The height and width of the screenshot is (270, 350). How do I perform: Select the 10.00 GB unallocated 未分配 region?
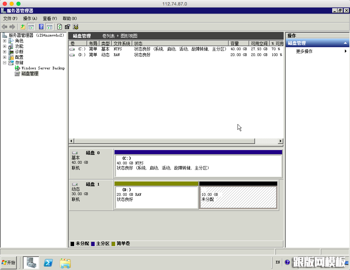tap(238, 198)
